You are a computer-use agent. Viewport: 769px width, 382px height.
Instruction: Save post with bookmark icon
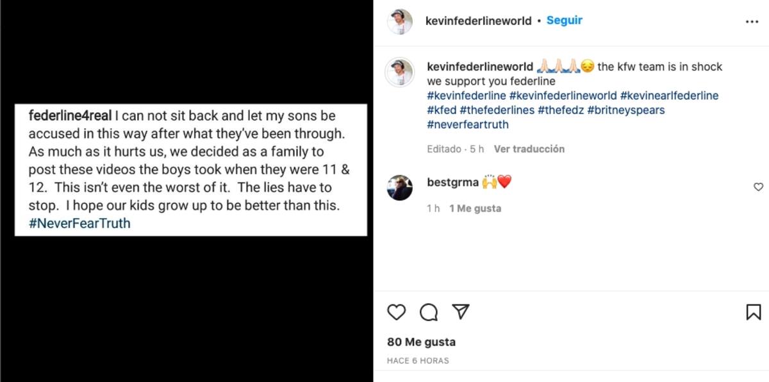point(753,312)
